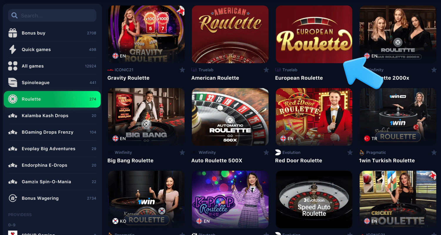Toggle favorite star for Red Door Roulette
Screen dimensions: 441x235
point(350,152)
